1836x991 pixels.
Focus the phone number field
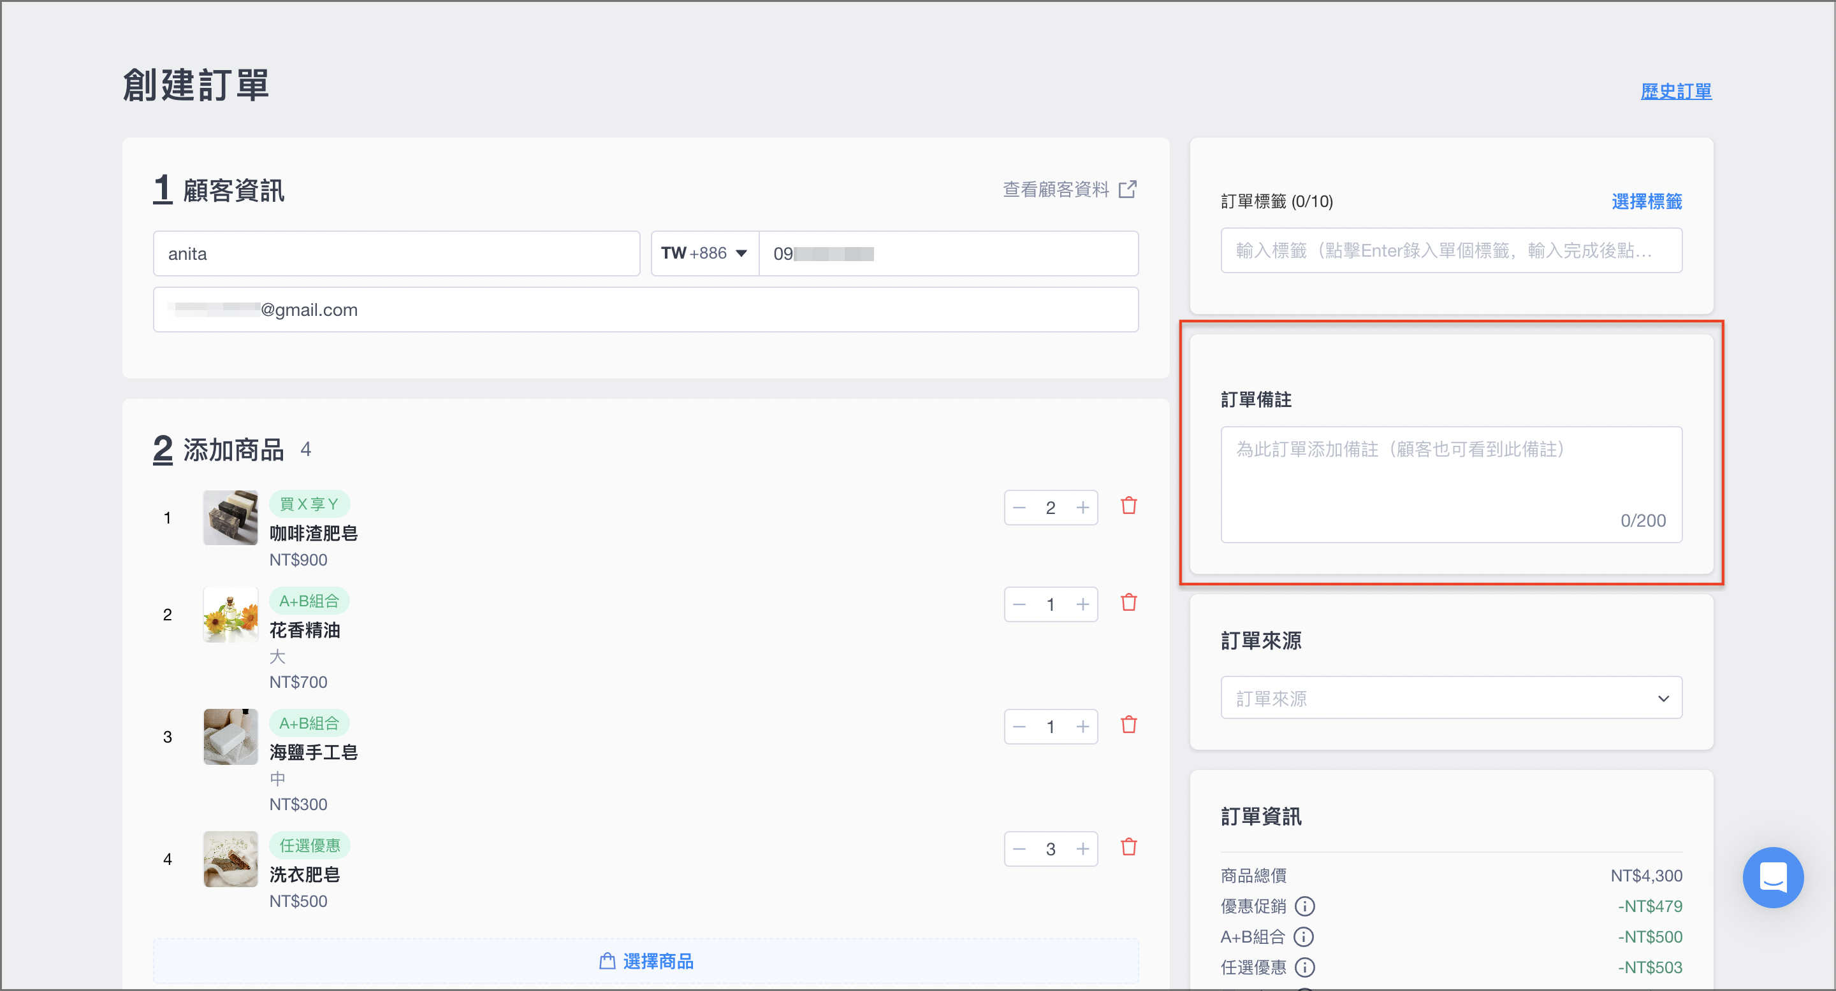pyautogui.click(x=949, y=253)
